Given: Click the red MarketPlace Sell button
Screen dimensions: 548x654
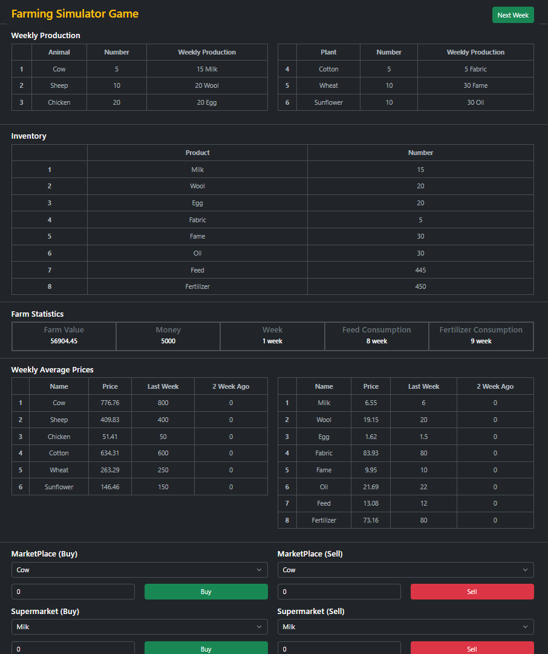Looking at the screenshot, I should (472, 592).
